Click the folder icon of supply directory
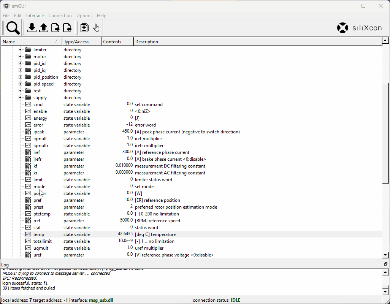 point(28,97)
